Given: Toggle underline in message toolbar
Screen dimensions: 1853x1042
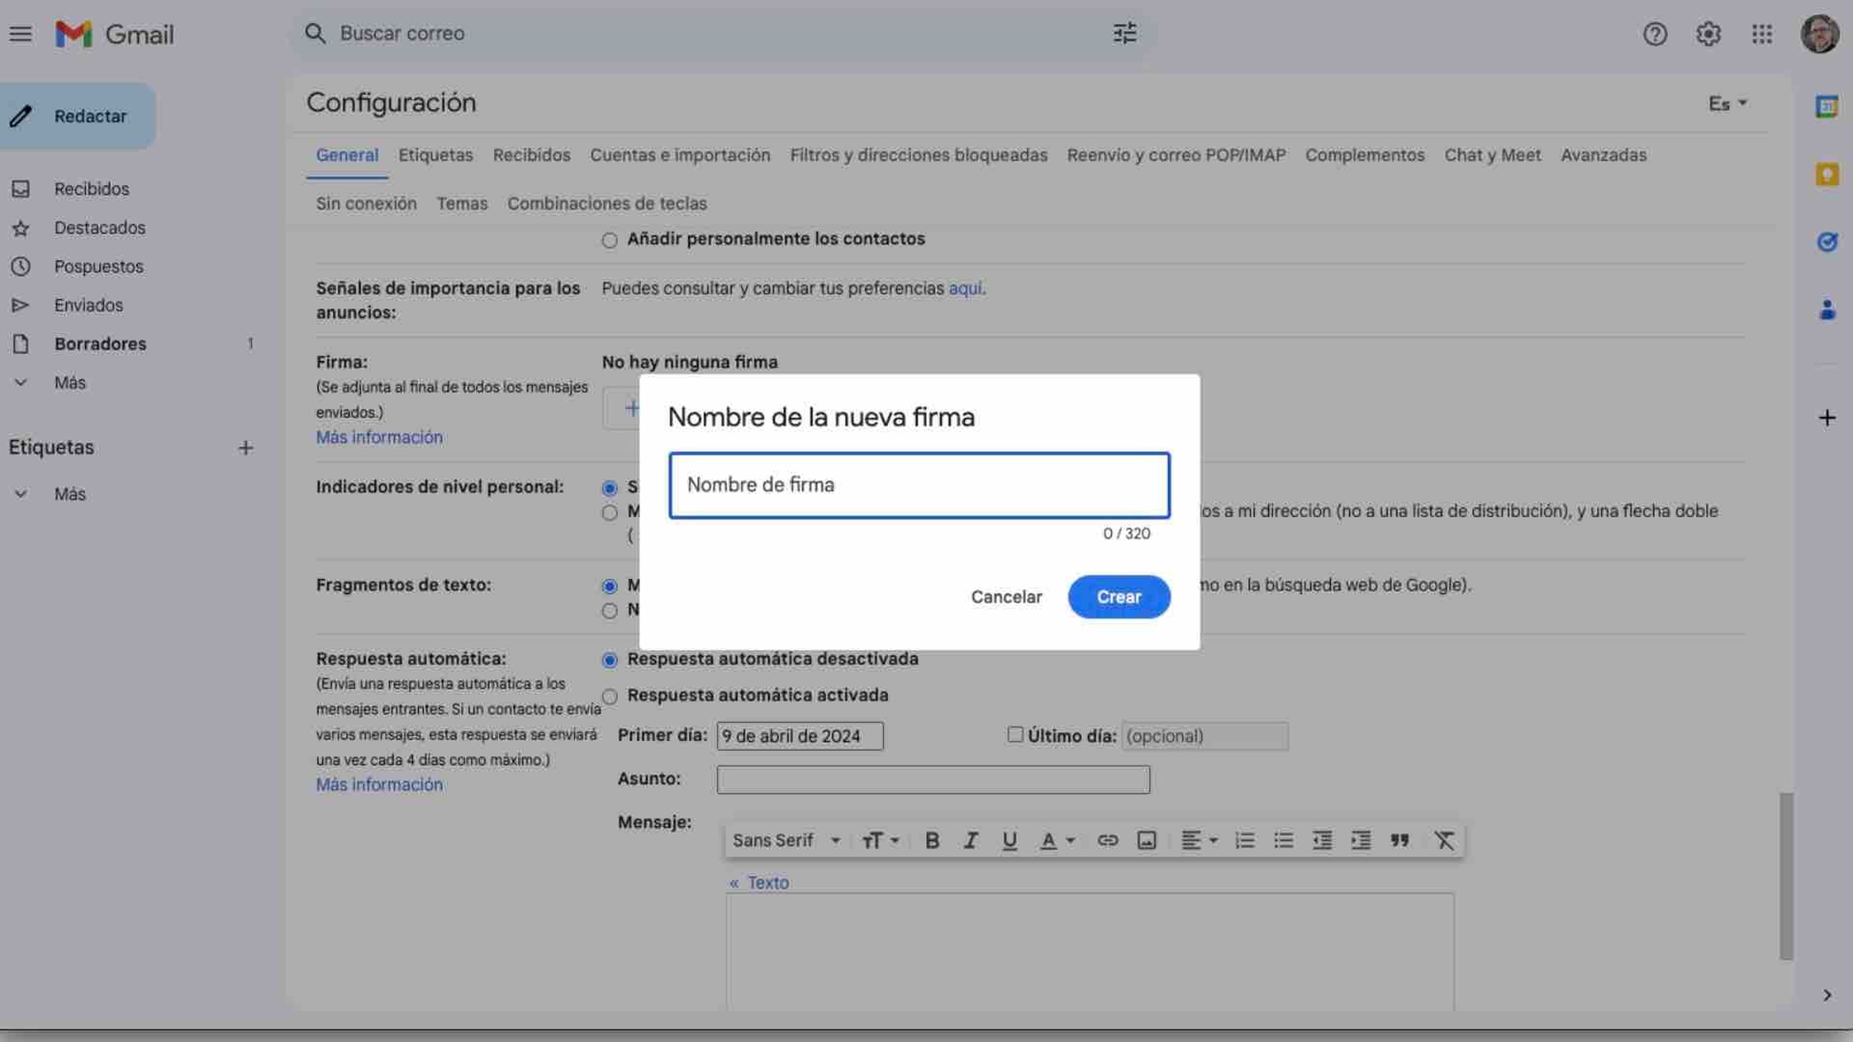Looking at the screenshot, I should coord(1009,840).
